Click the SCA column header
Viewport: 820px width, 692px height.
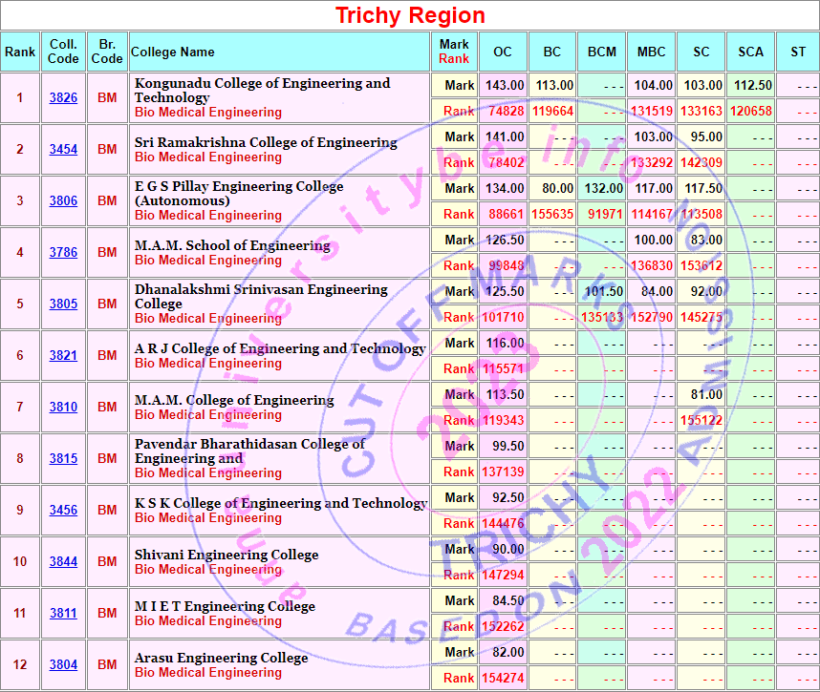750,52
